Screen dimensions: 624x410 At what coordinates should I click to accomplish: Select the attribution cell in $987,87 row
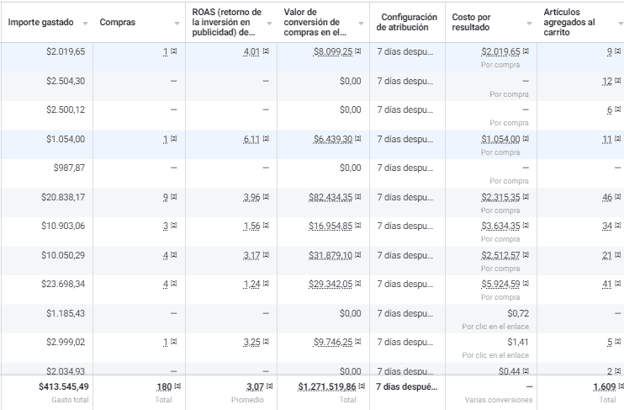pos(405,168)
